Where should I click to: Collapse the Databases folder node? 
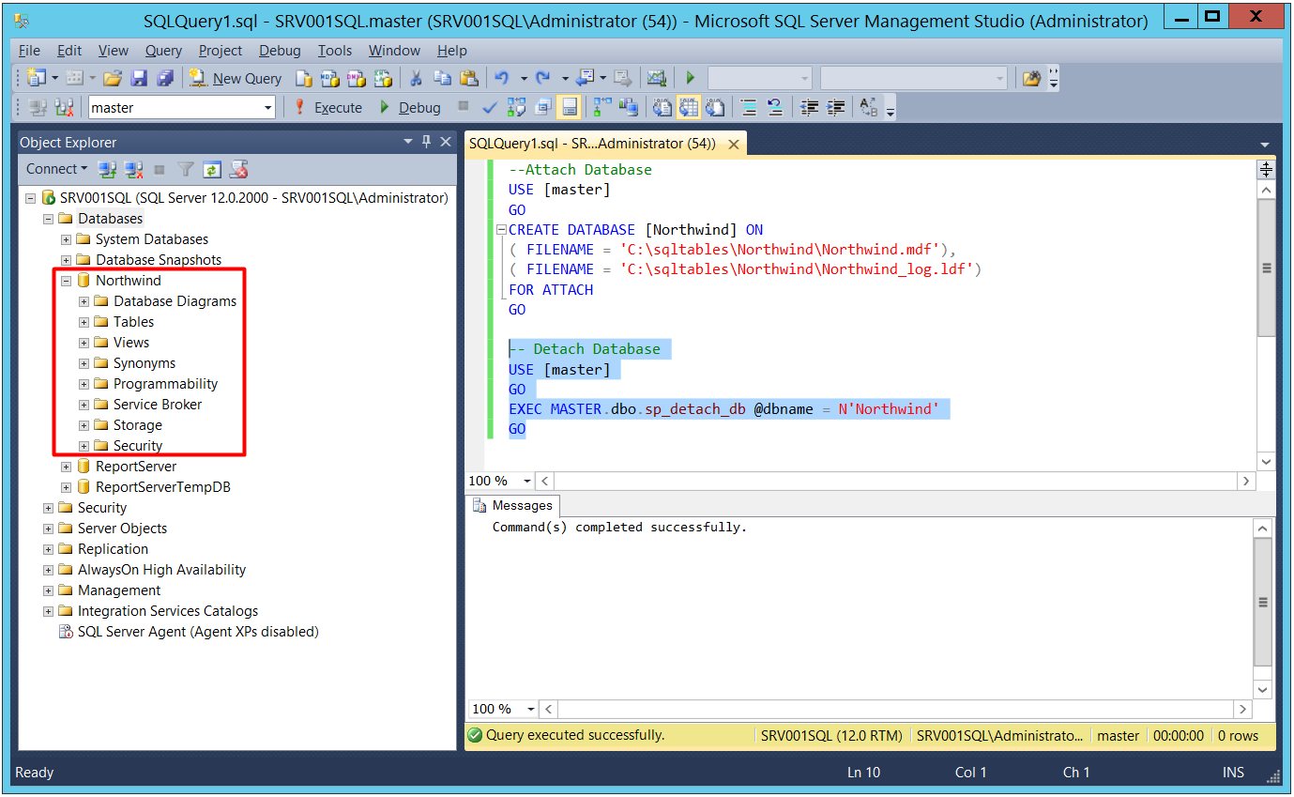click(x=48, y=219)
